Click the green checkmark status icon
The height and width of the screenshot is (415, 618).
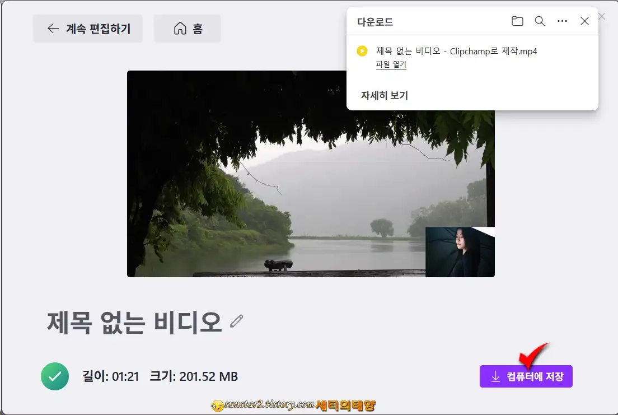[x=54, y=376]
